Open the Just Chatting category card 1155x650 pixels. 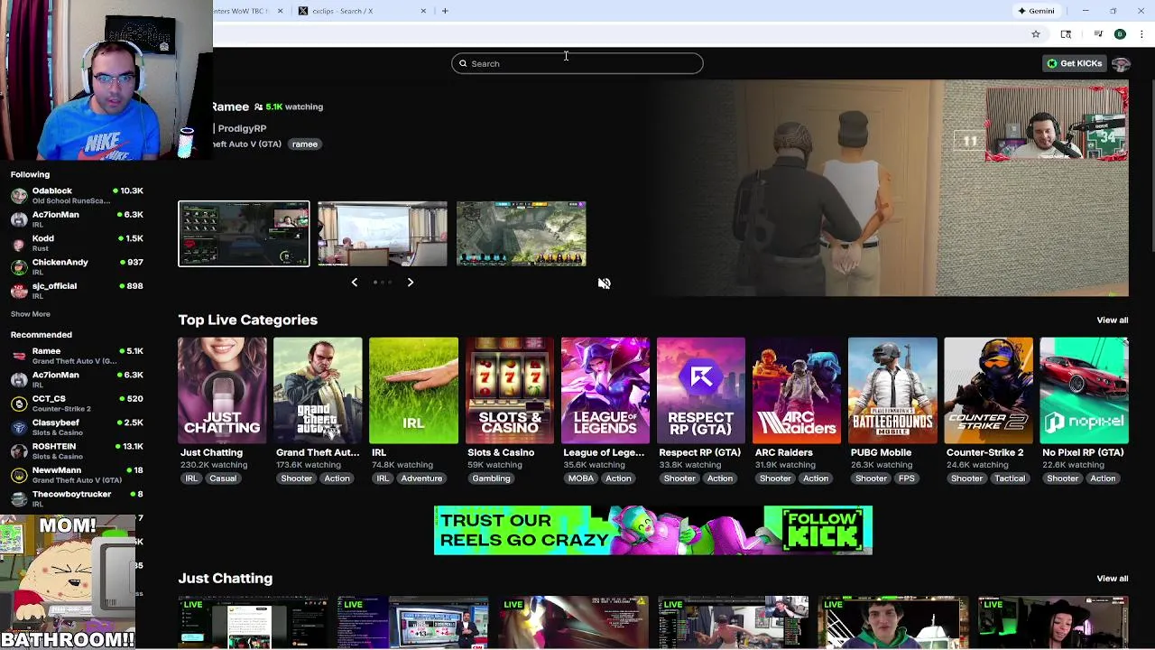coord(222,390)
